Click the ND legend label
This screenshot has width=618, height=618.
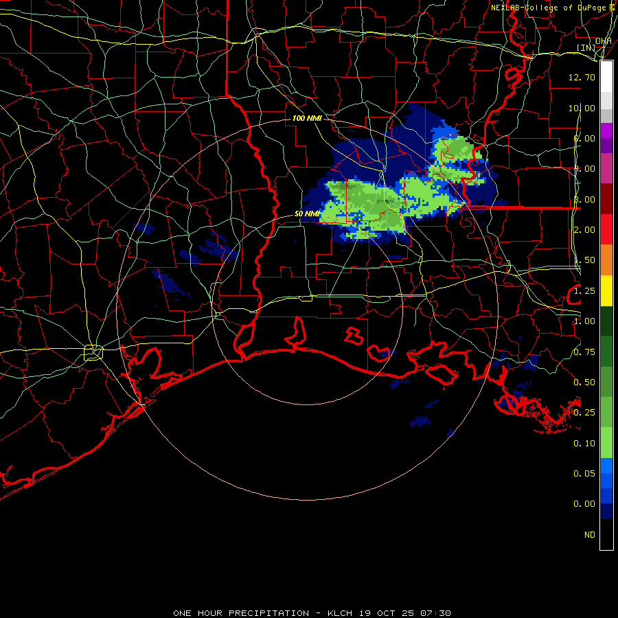(590, 535)
